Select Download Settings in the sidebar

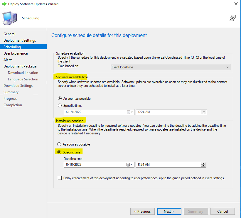coord(17,85)
